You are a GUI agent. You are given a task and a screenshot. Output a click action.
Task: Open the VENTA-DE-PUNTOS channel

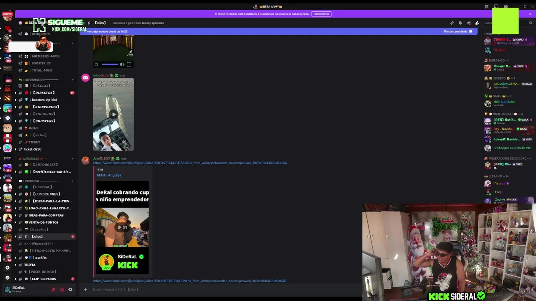click(x=46, y=222)
